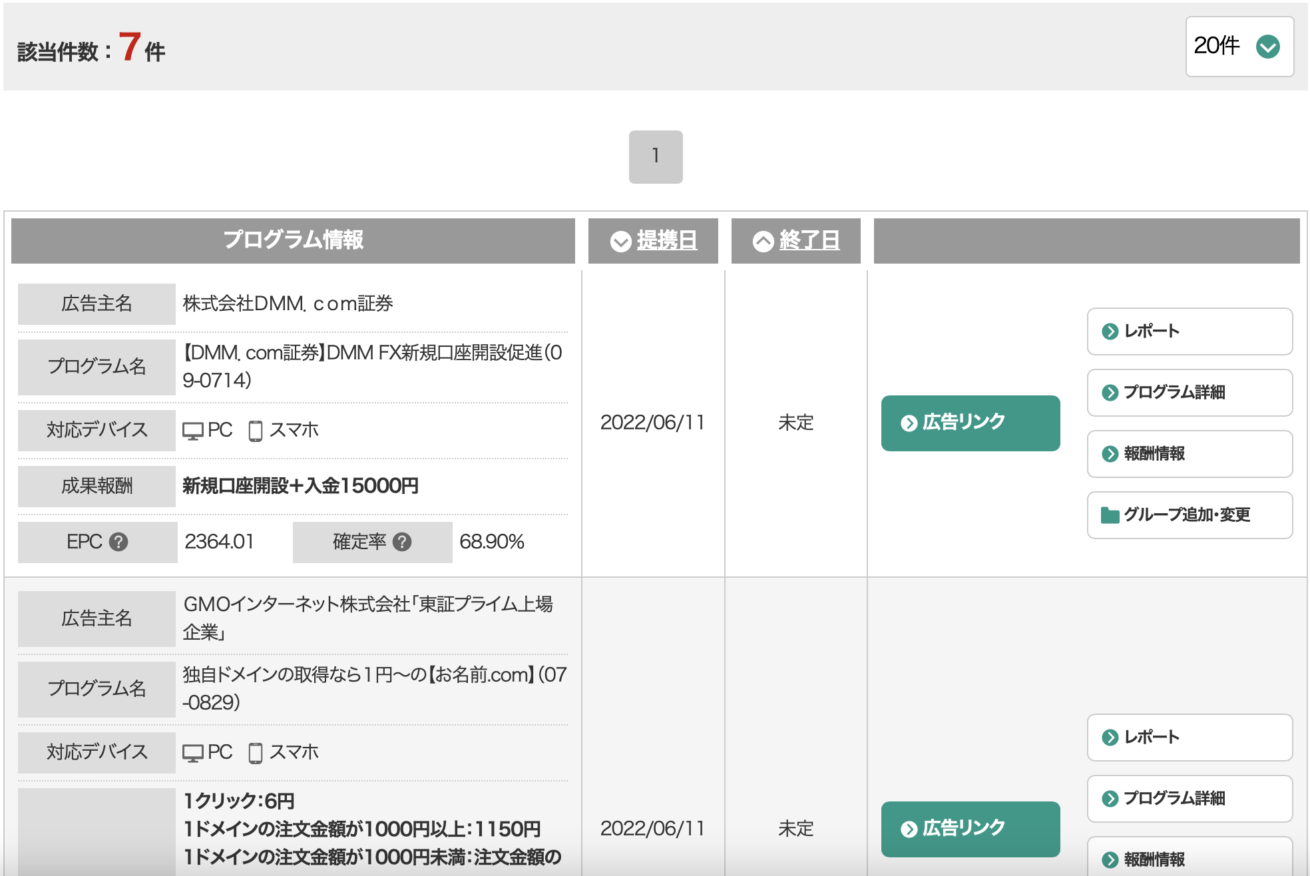
Task: Open 広告リンク for the DMM FX program
Action: pos(971,423)
